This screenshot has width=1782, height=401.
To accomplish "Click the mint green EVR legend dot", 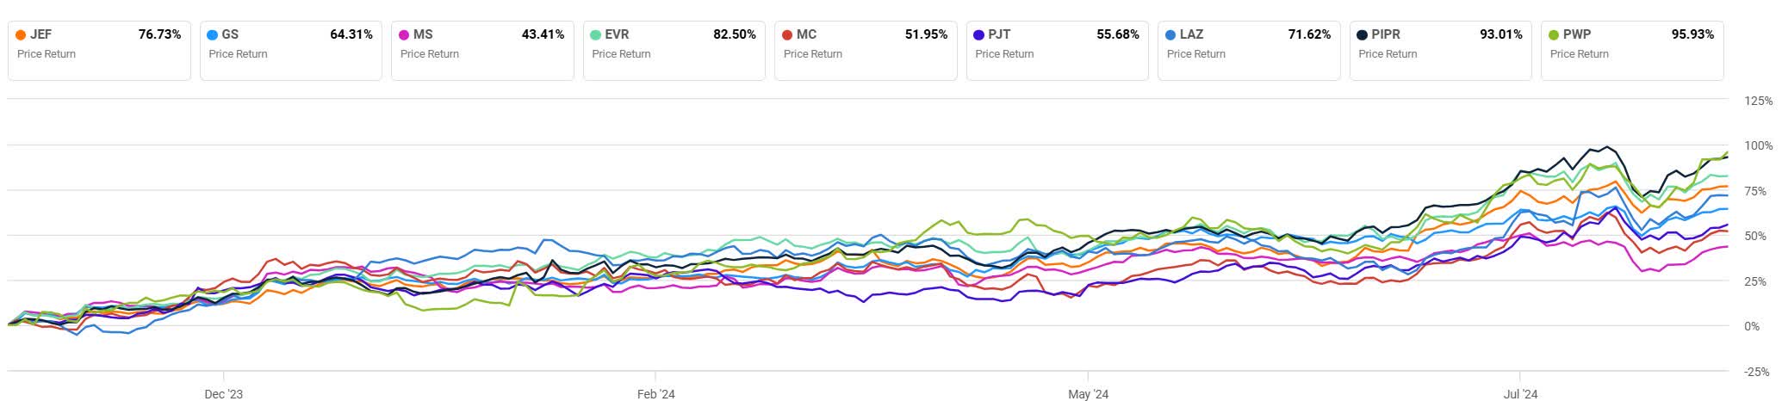I will click(x=596, y=35).
